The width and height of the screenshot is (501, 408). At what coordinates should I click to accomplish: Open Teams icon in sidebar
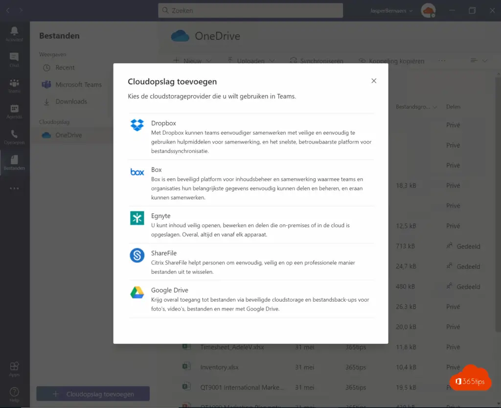tap(14, 85)
